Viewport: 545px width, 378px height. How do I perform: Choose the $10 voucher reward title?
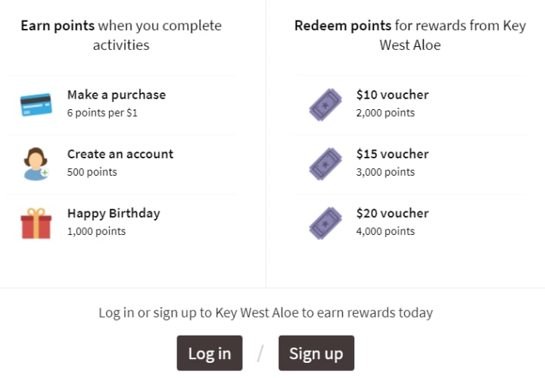tap(392, 95)
